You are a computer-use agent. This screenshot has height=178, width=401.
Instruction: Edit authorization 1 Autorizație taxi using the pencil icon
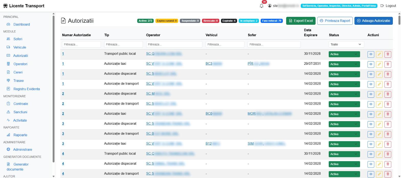click(379, 64)
